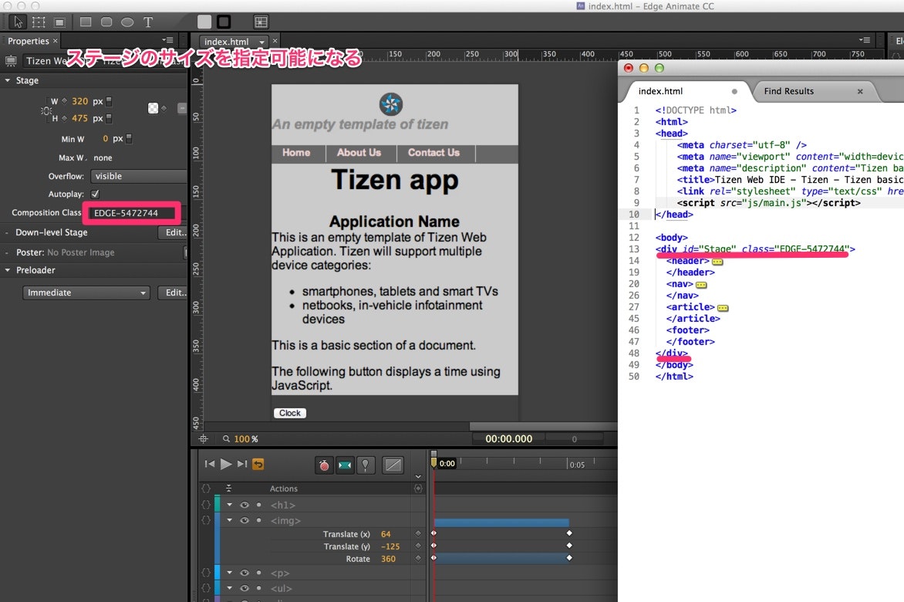Click the Max W value none
This screenshot has width=904, height=602.
coord(103,158)
